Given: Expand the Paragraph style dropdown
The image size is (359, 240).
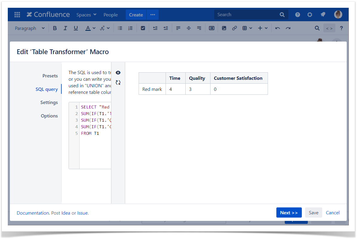Looking at the screenshot, I should pyautogui.click(x=30, y=28).
